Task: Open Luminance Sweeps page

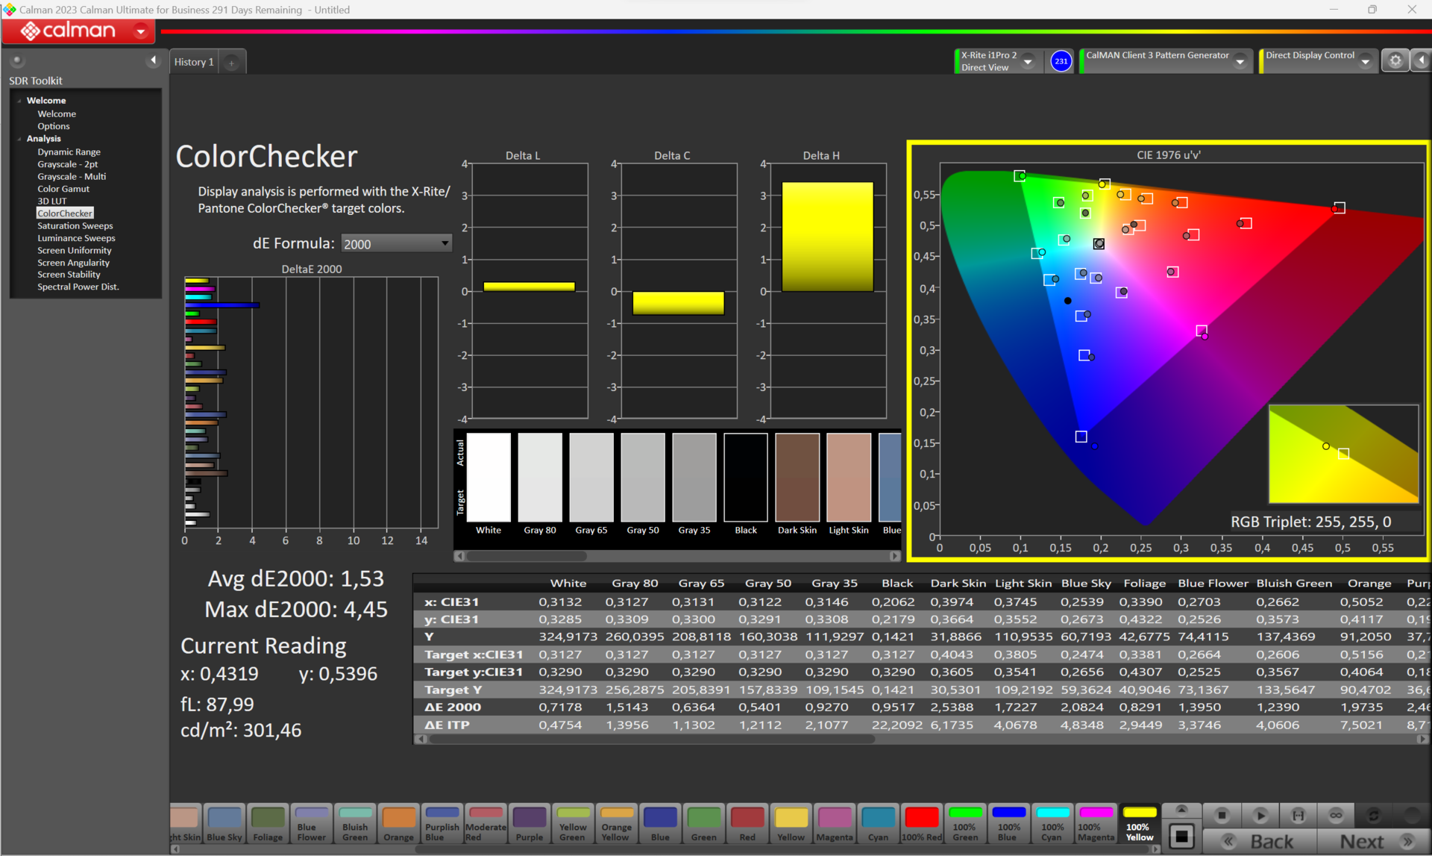Action: (x=76, y=238)
